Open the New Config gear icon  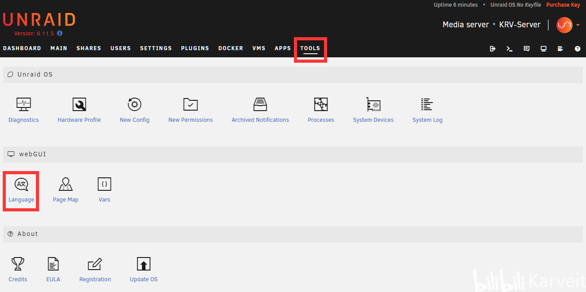135,104
